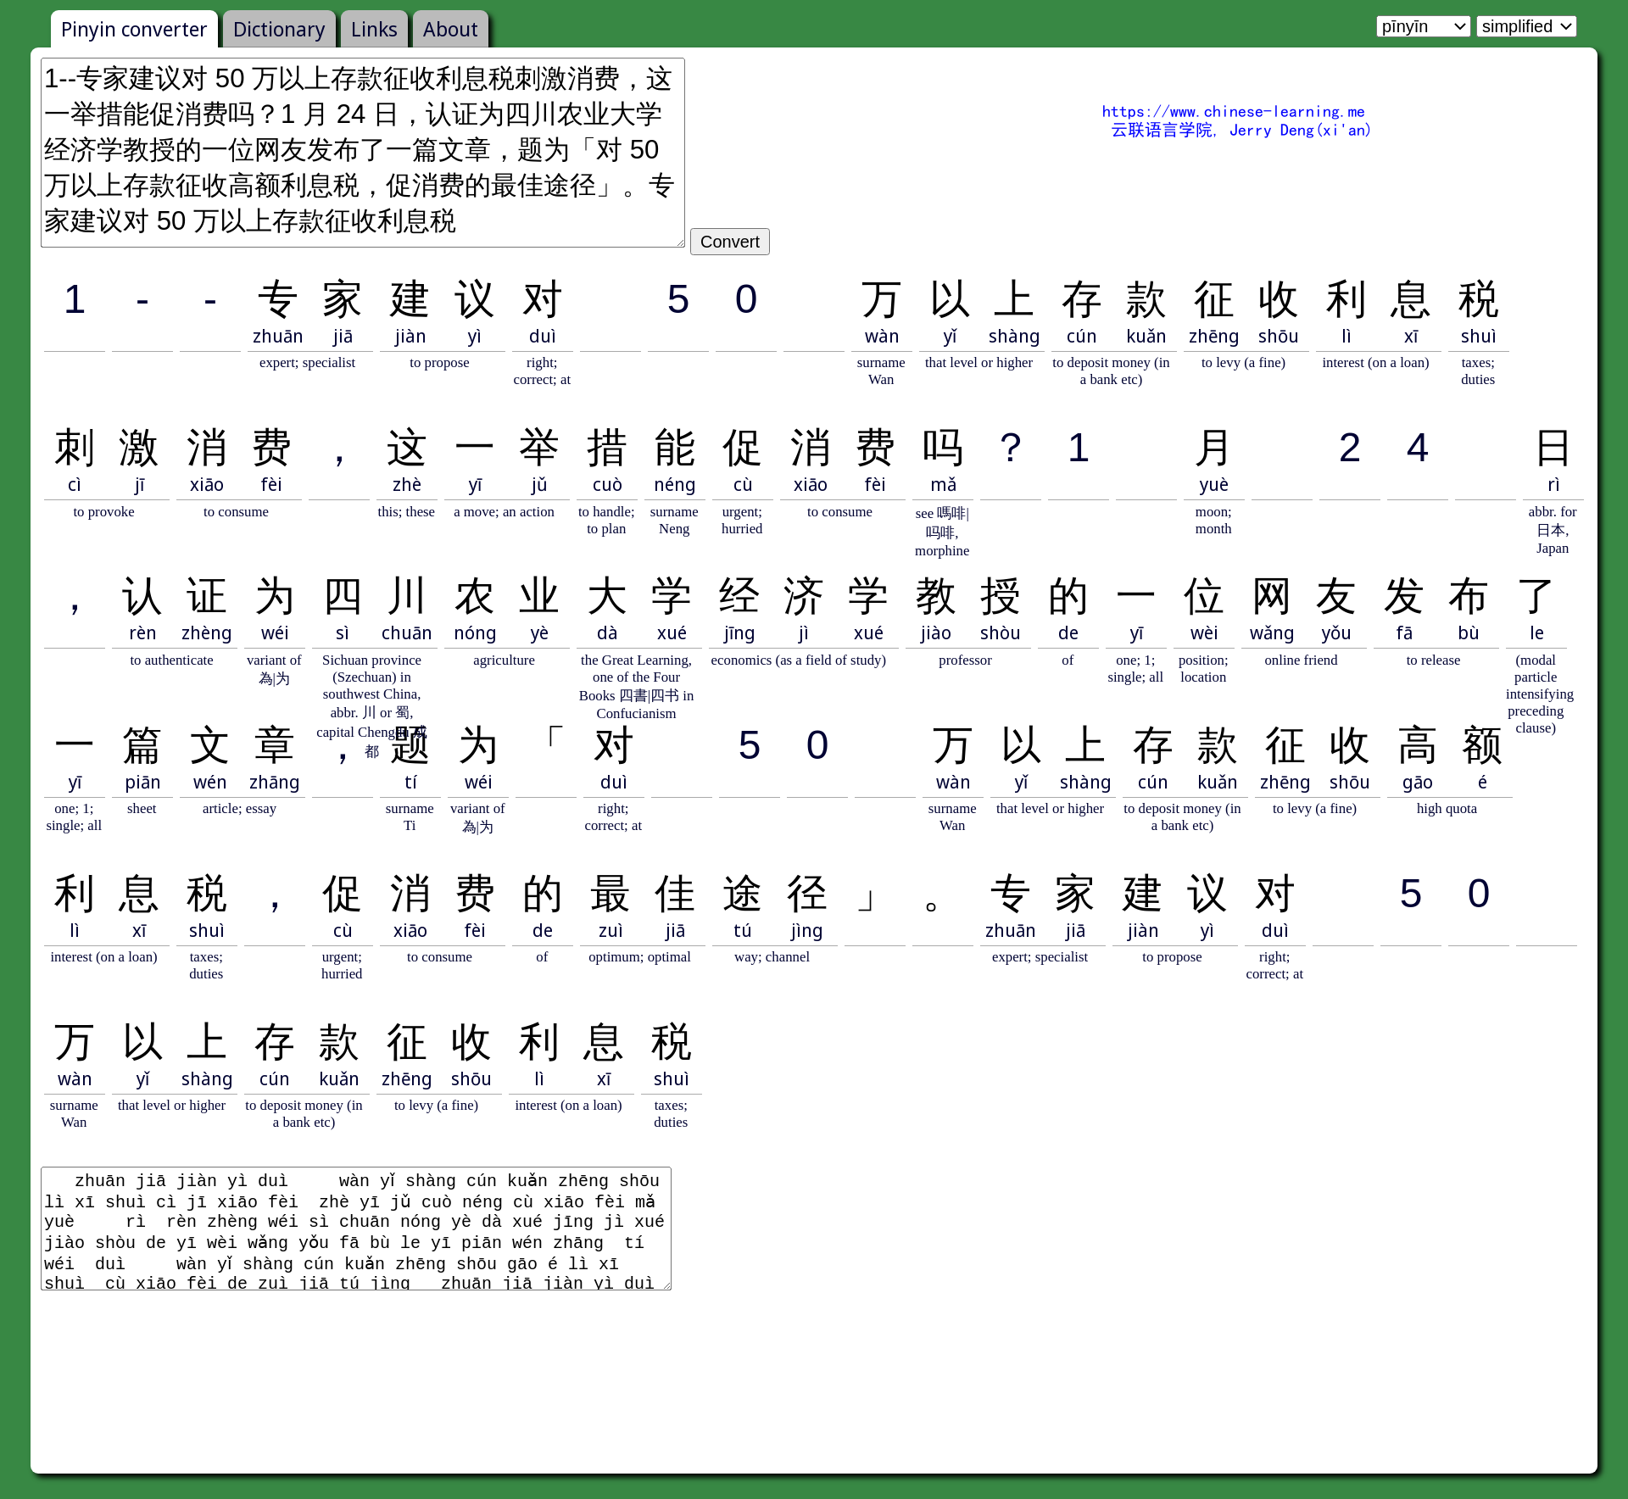Click the definition 'optimum; optimal'
This screenshot has width=1628, height=1499.
pos(639,957)
